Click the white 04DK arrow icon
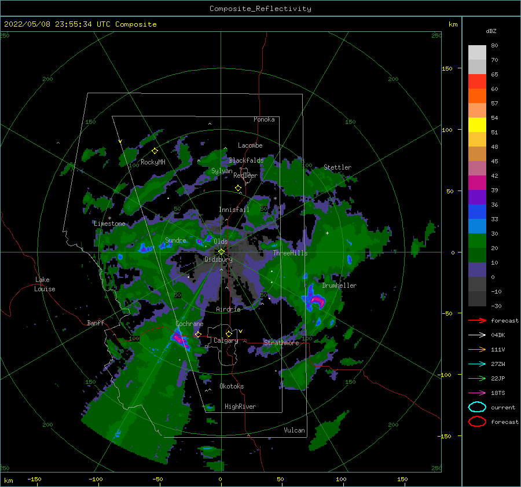Viewport: 521px width, 487px height. pos(477,335)
